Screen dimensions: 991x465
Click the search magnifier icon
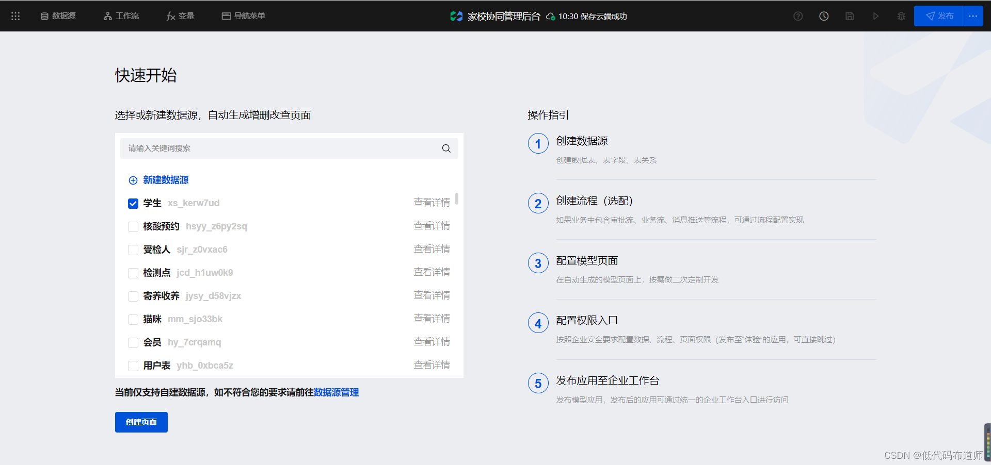point(446,148)
